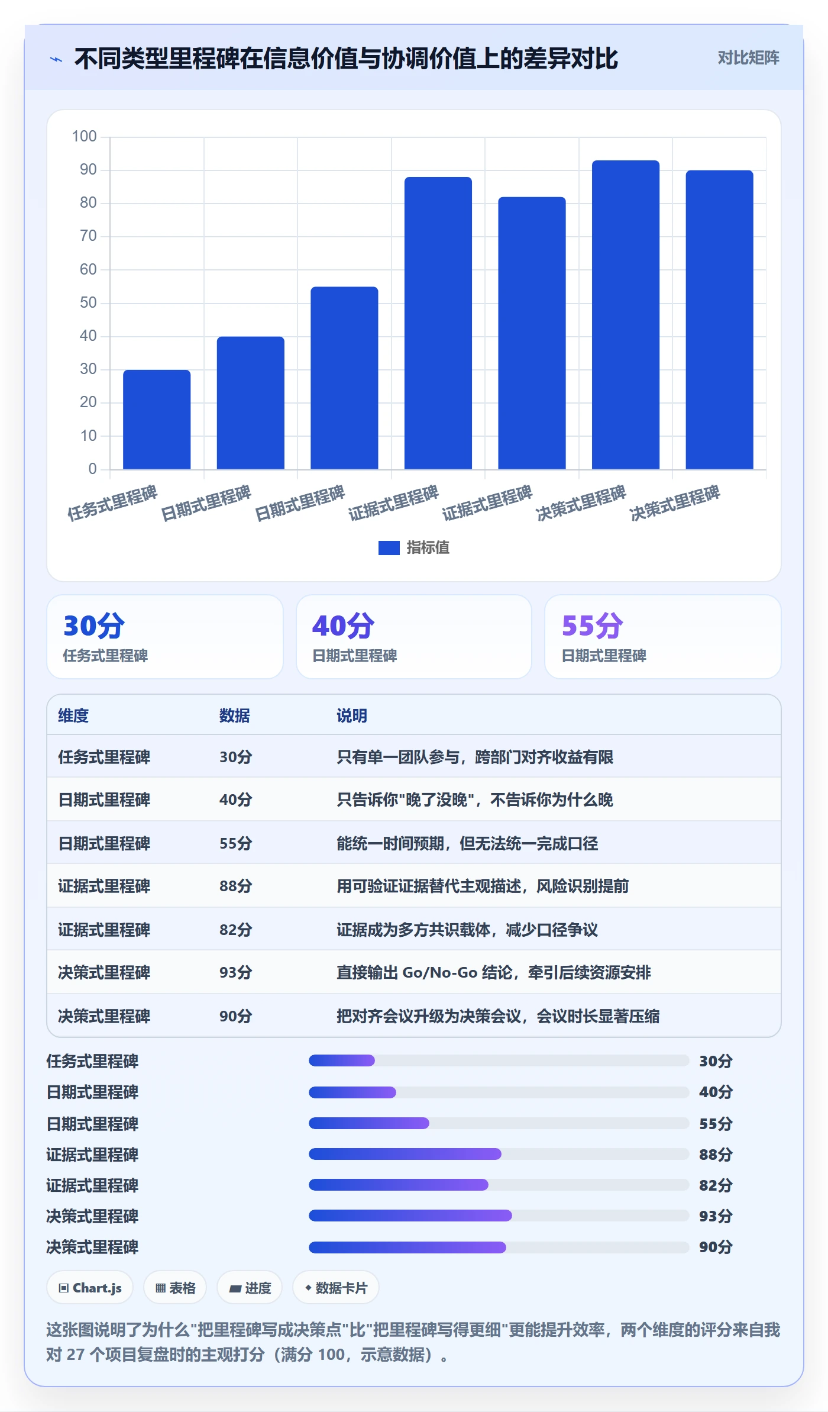Open the 40分 日期式里程碑 data card
828x1412 pixels.
pos(414,637)
